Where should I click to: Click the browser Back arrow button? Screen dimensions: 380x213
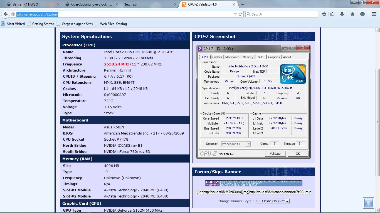click(x=6, y=14)
